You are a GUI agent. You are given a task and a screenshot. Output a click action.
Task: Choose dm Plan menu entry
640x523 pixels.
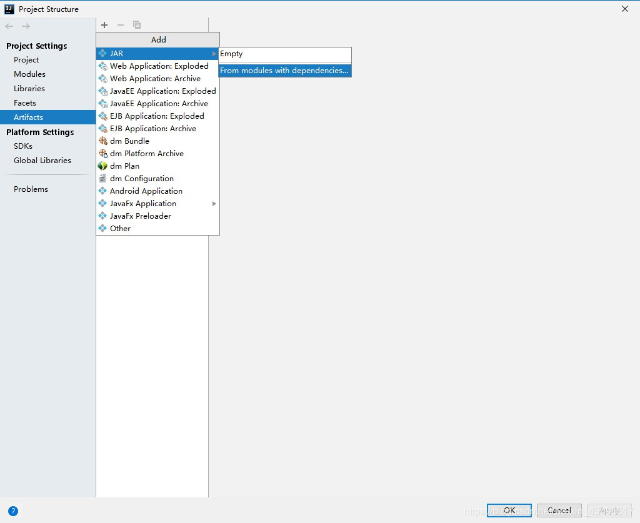[157, 166]
